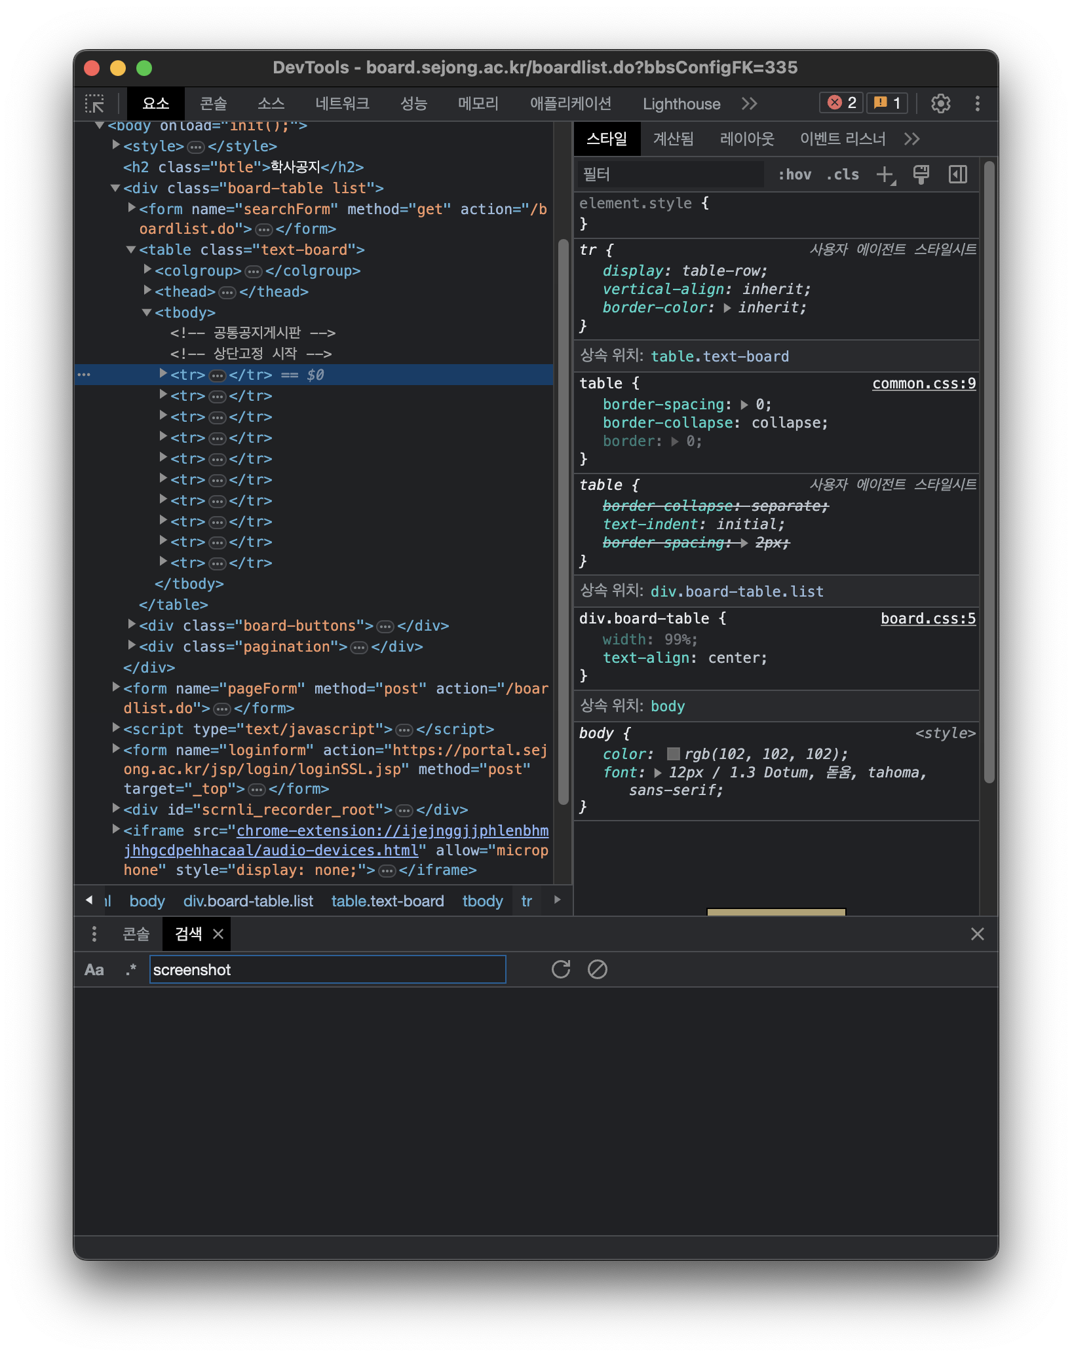Collapse the tbody node
Viewport: 1072px width, 1357px height.
[x=147, y=312]
